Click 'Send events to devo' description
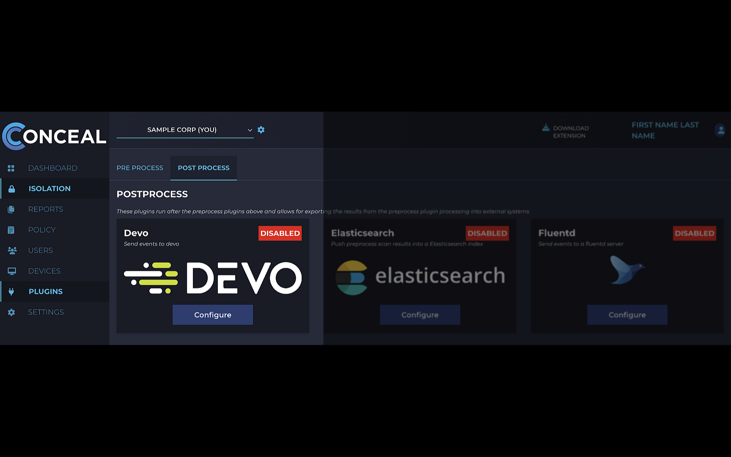This screenshot has width=731, height=457. [x=151, y=244]
